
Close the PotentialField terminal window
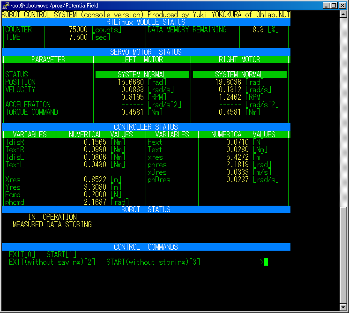coord(342,6)
